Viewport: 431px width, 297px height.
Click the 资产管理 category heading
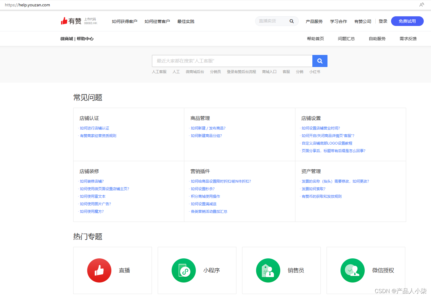pyautogui.click(x=311, y=171)
